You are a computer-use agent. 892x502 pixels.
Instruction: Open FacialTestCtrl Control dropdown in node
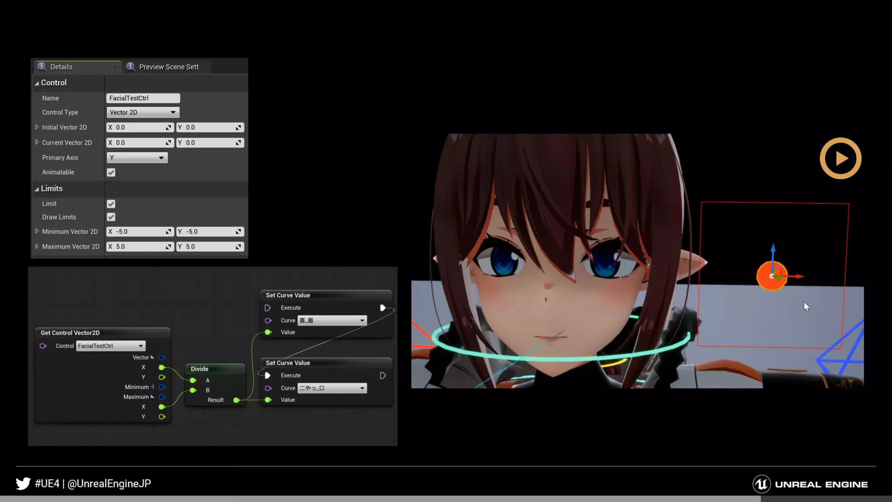[111, 346]
